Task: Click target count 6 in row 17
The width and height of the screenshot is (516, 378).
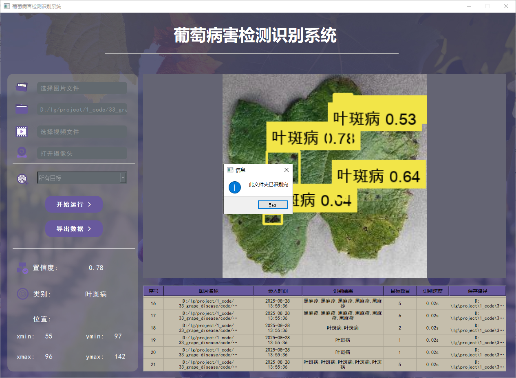Action: tap(400, 316)
